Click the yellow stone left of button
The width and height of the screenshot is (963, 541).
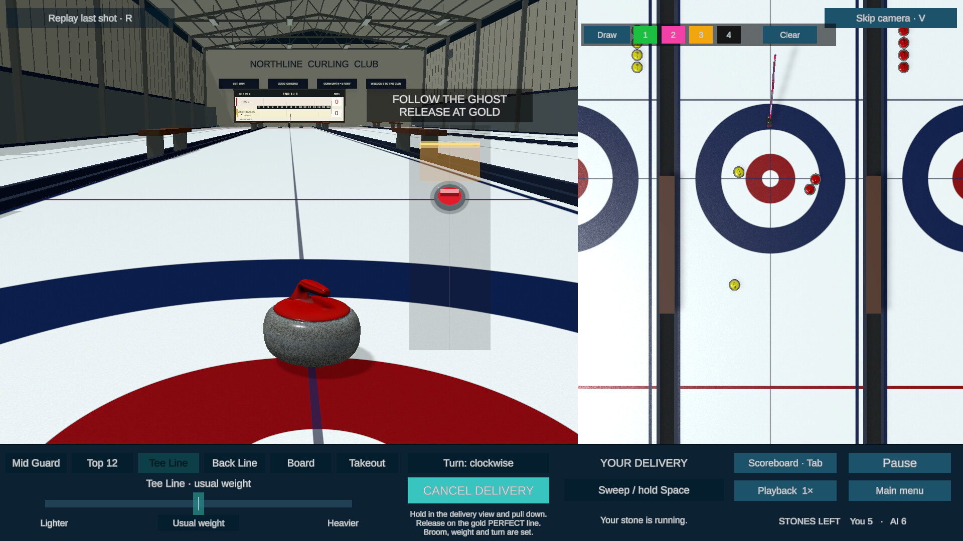click(x=739, y=172)
